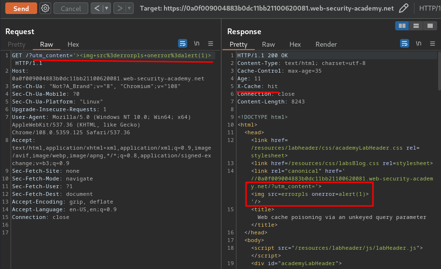Select the Request Raw tab
Viewport: 441px width, 269px height.
point(46,44)
